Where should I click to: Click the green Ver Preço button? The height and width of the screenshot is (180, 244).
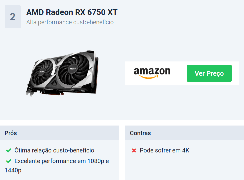(x=209, y=73)
